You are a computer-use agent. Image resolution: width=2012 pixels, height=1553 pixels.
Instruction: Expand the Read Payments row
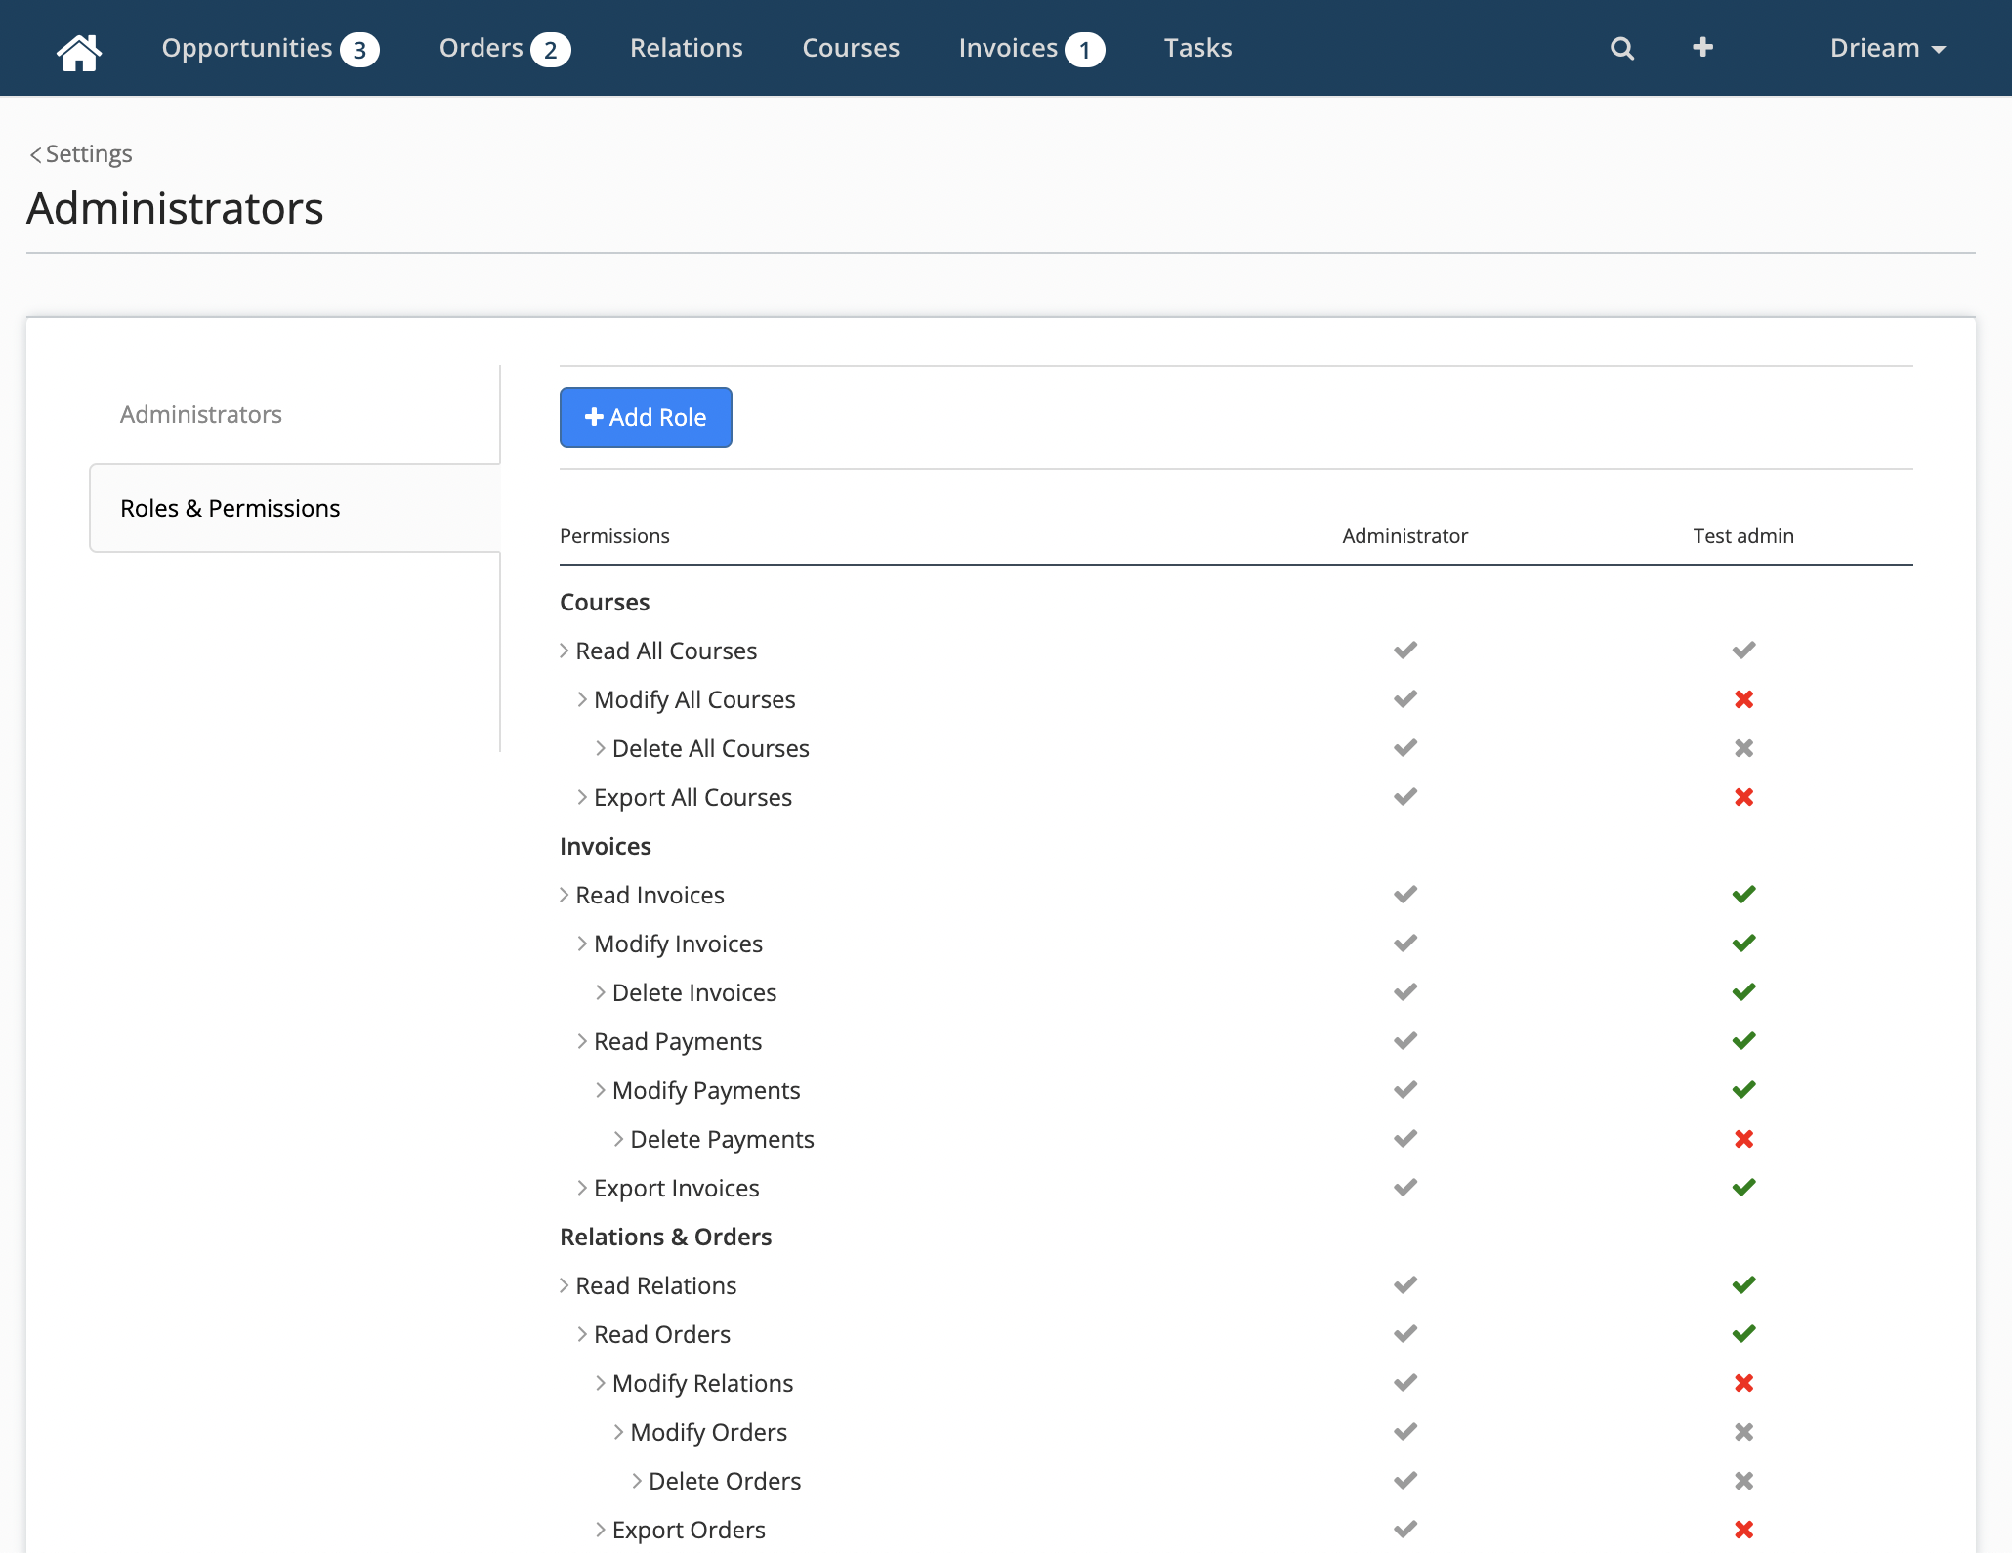[582, 1041]
